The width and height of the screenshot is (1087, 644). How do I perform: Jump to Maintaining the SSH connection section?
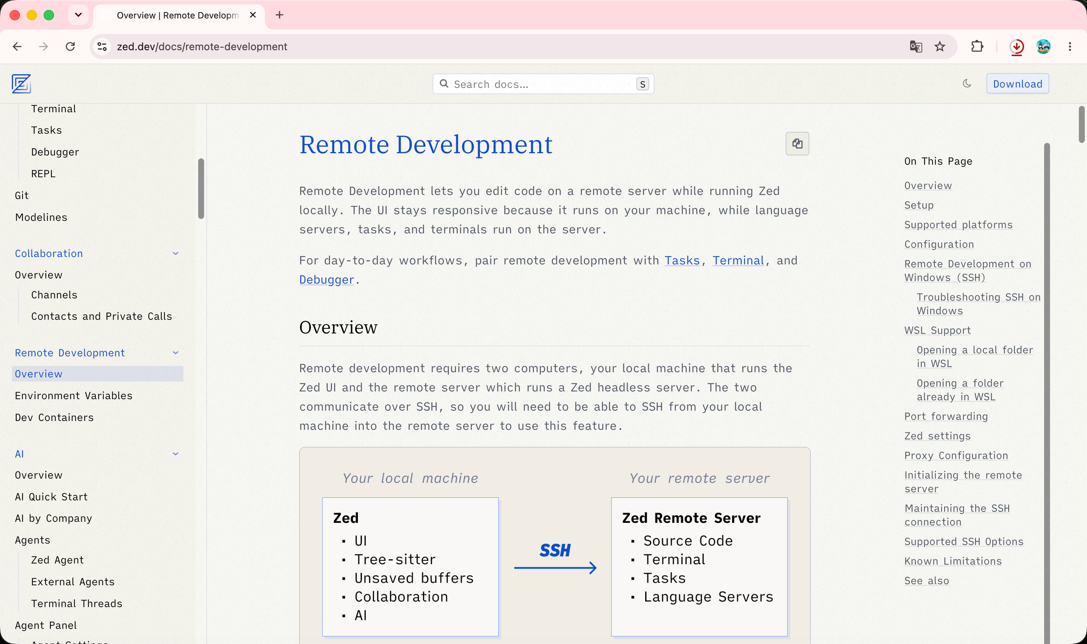point(957,515)
